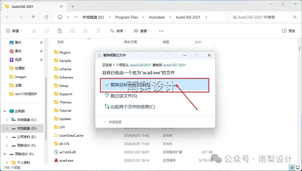Expand the address bar ellipsis breadcrumb
302x171 pixels.
tap(76, 17)
